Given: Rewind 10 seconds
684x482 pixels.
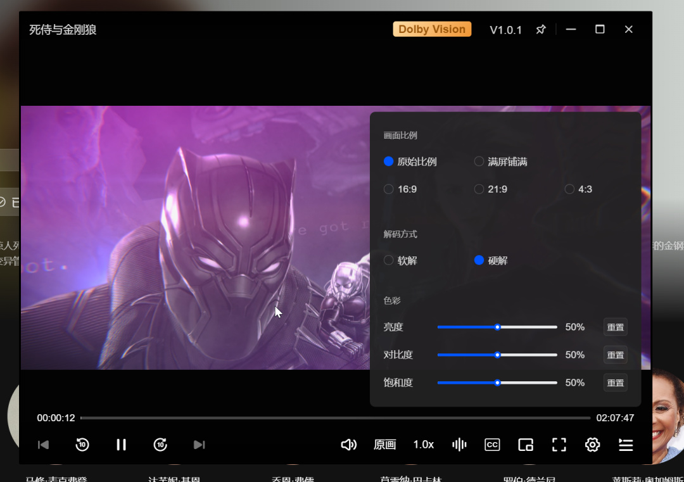Looking at the screenshot, I should tap(82, 445).
